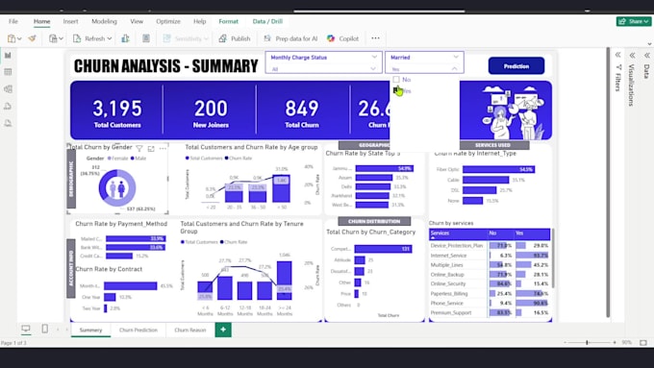
Task: Switch to Table view in left sidebar
Action: coord(8,72)
